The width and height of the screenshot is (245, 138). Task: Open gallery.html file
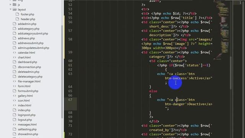(25, 96)
